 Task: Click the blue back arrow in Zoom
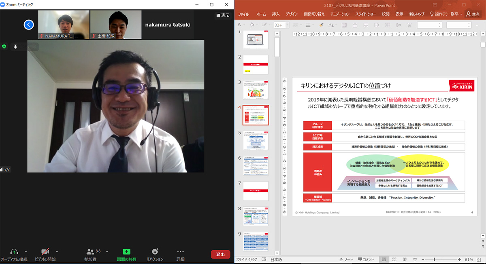pos(28,25)
